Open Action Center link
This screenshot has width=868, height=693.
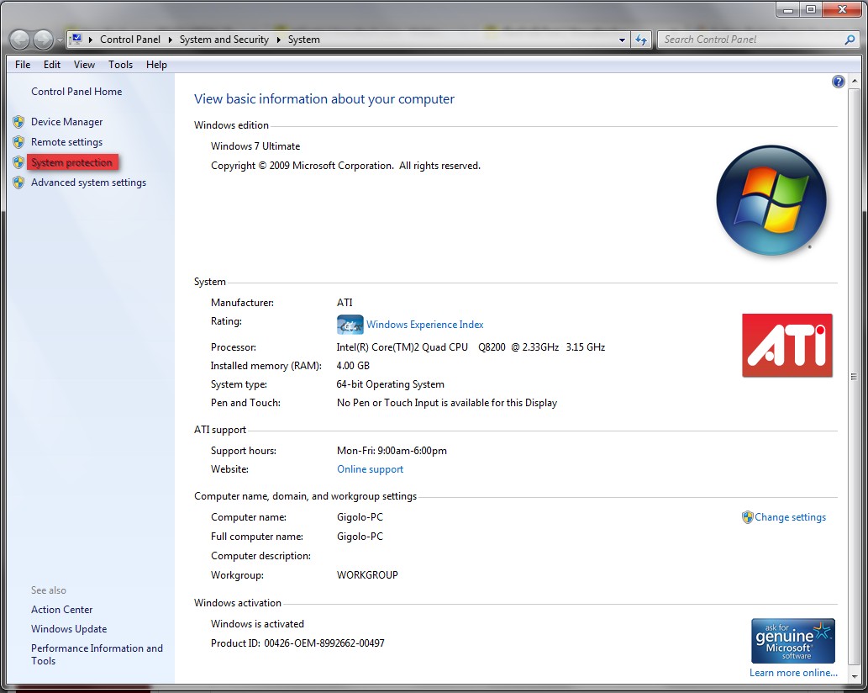click(62, 610)
